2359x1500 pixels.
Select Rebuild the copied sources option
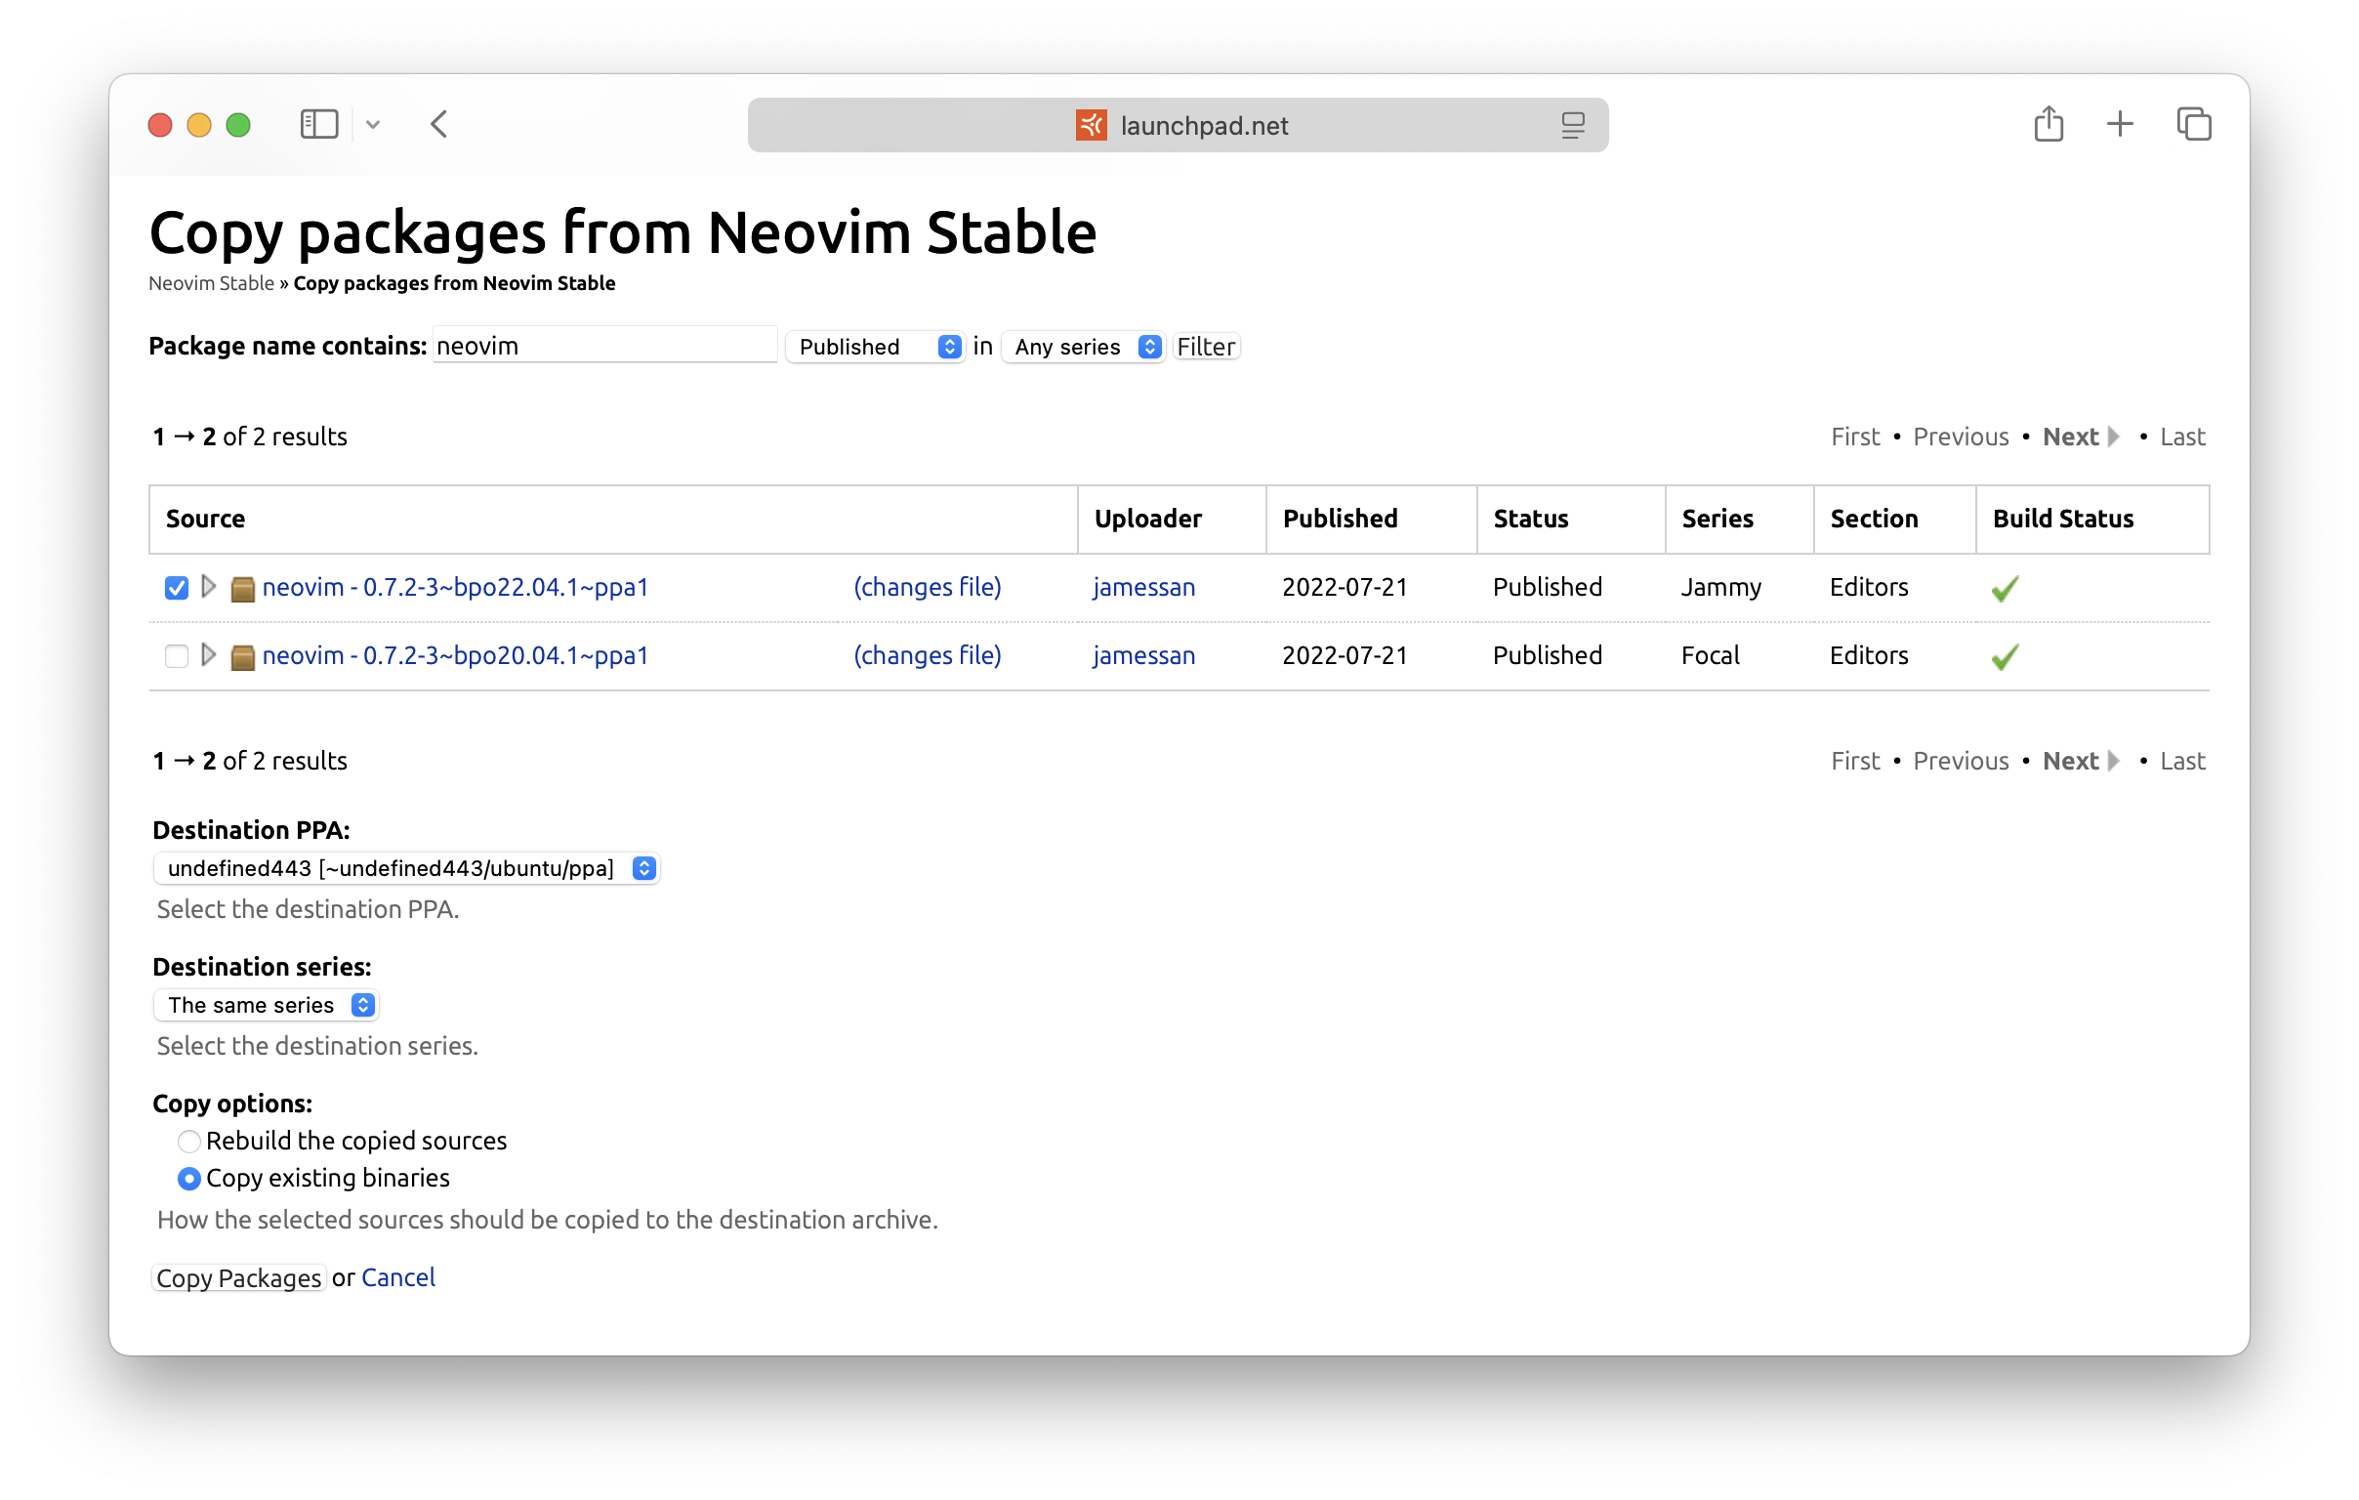(x=189, y=1142)
